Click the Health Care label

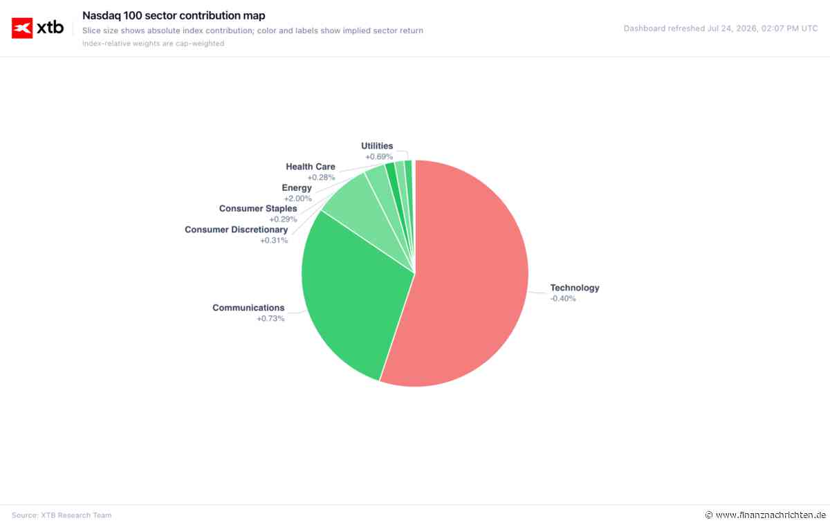[311, 167]
